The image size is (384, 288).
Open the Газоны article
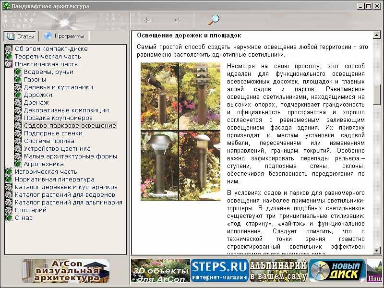[35, 80]
